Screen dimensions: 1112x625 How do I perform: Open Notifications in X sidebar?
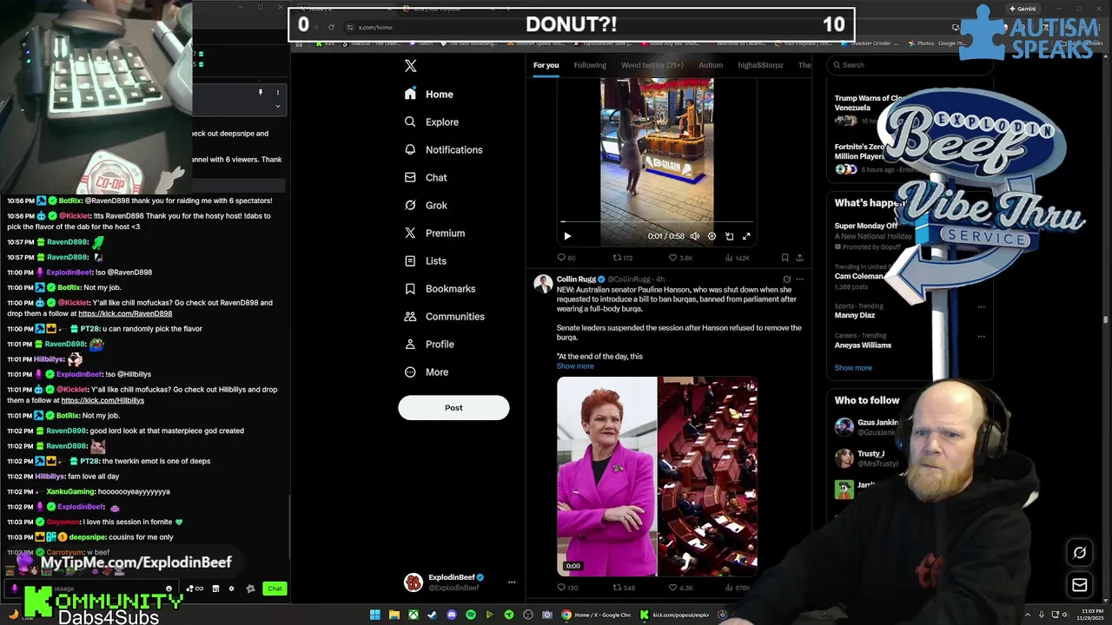[443, 149]
